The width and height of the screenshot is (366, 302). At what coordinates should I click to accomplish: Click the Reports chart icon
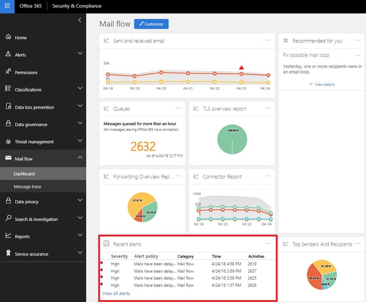8,235
